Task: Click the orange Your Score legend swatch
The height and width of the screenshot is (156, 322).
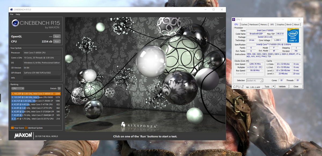Action: click(x=12, y=128)
